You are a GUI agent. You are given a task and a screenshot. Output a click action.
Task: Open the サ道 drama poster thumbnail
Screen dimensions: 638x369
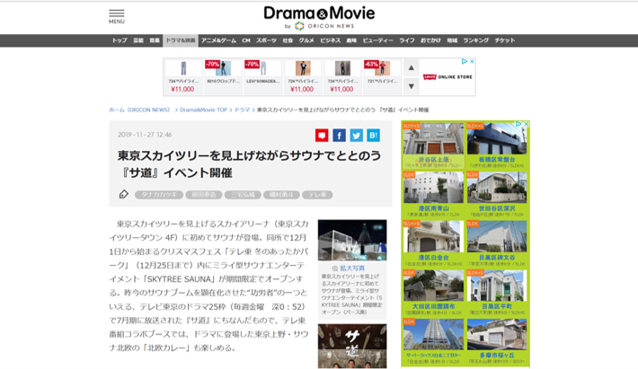coord(352,346)
